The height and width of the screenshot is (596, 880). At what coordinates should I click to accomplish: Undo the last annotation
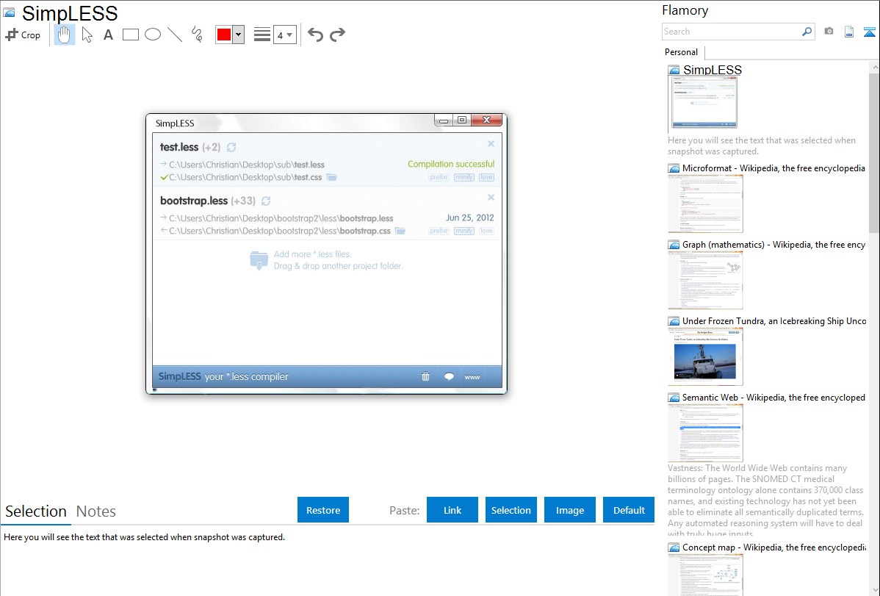point(315,35)
